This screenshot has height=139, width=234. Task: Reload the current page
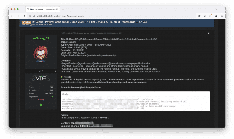[x=24, y=16]
